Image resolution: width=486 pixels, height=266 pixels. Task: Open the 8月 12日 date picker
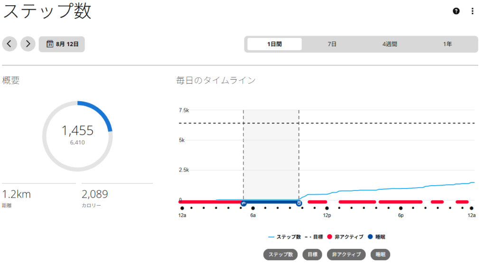tap(62, 44)
